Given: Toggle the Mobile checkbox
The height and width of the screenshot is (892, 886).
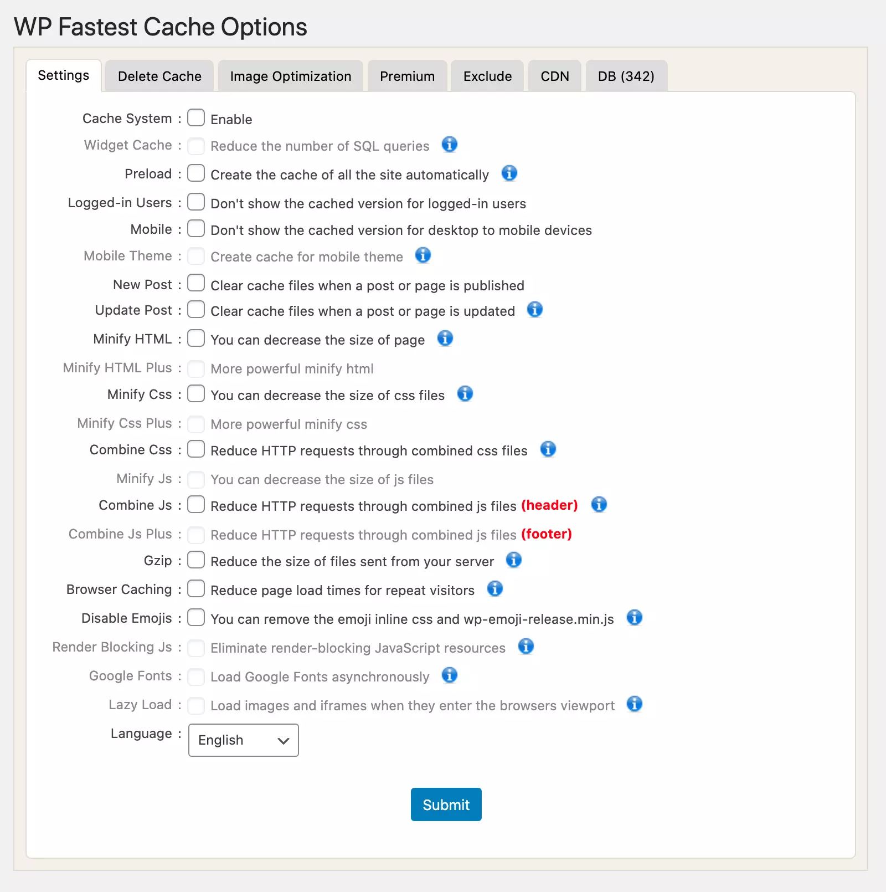Looking at the screenshot, I should 196,228.
